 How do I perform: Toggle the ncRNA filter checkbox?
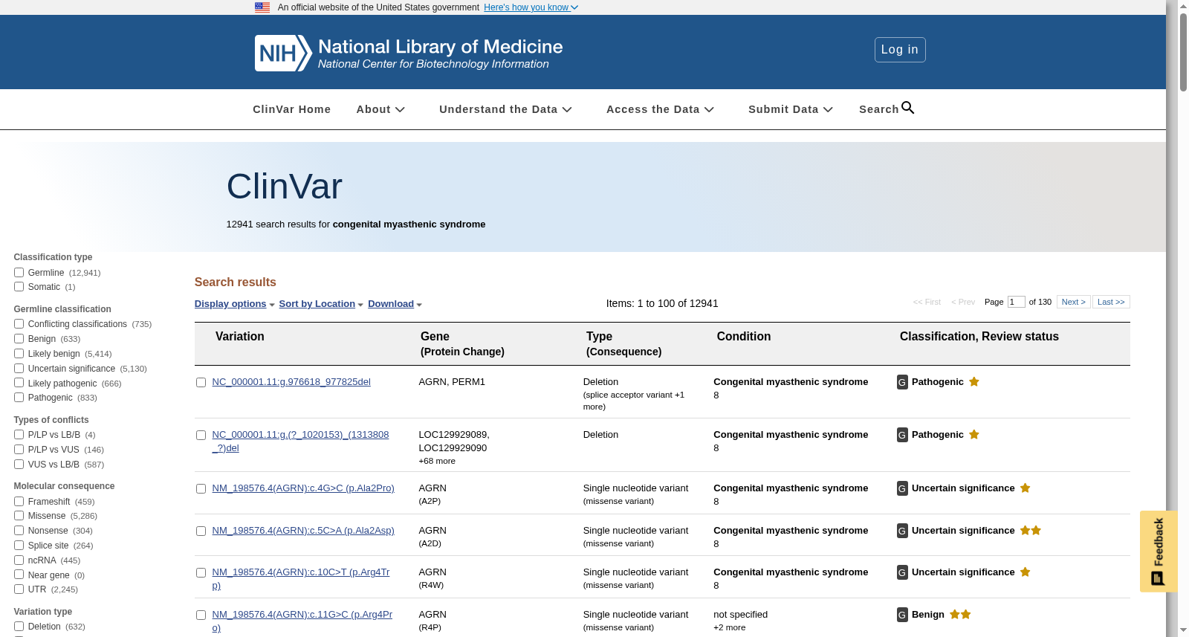pyautogui.click(x=19, y=560)
